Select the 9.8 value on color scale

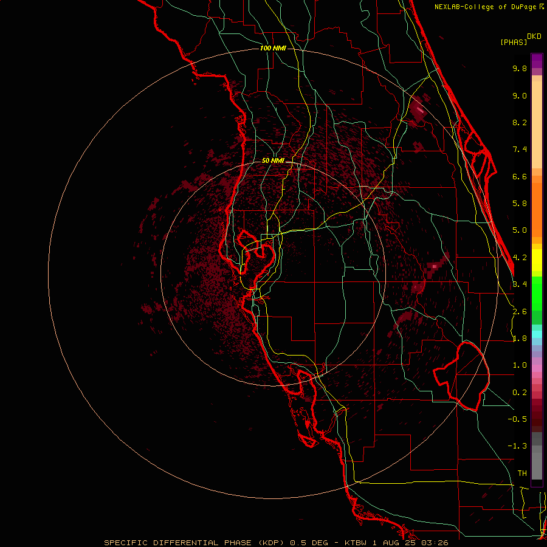tap(520, 68)
